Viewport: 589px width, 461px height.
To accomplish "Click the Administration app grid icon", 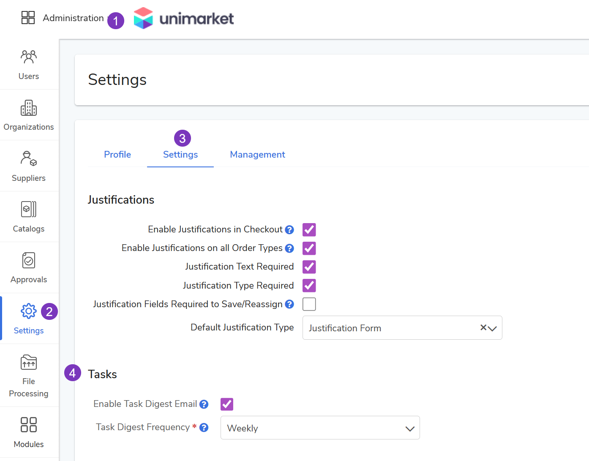I will 28,18.
